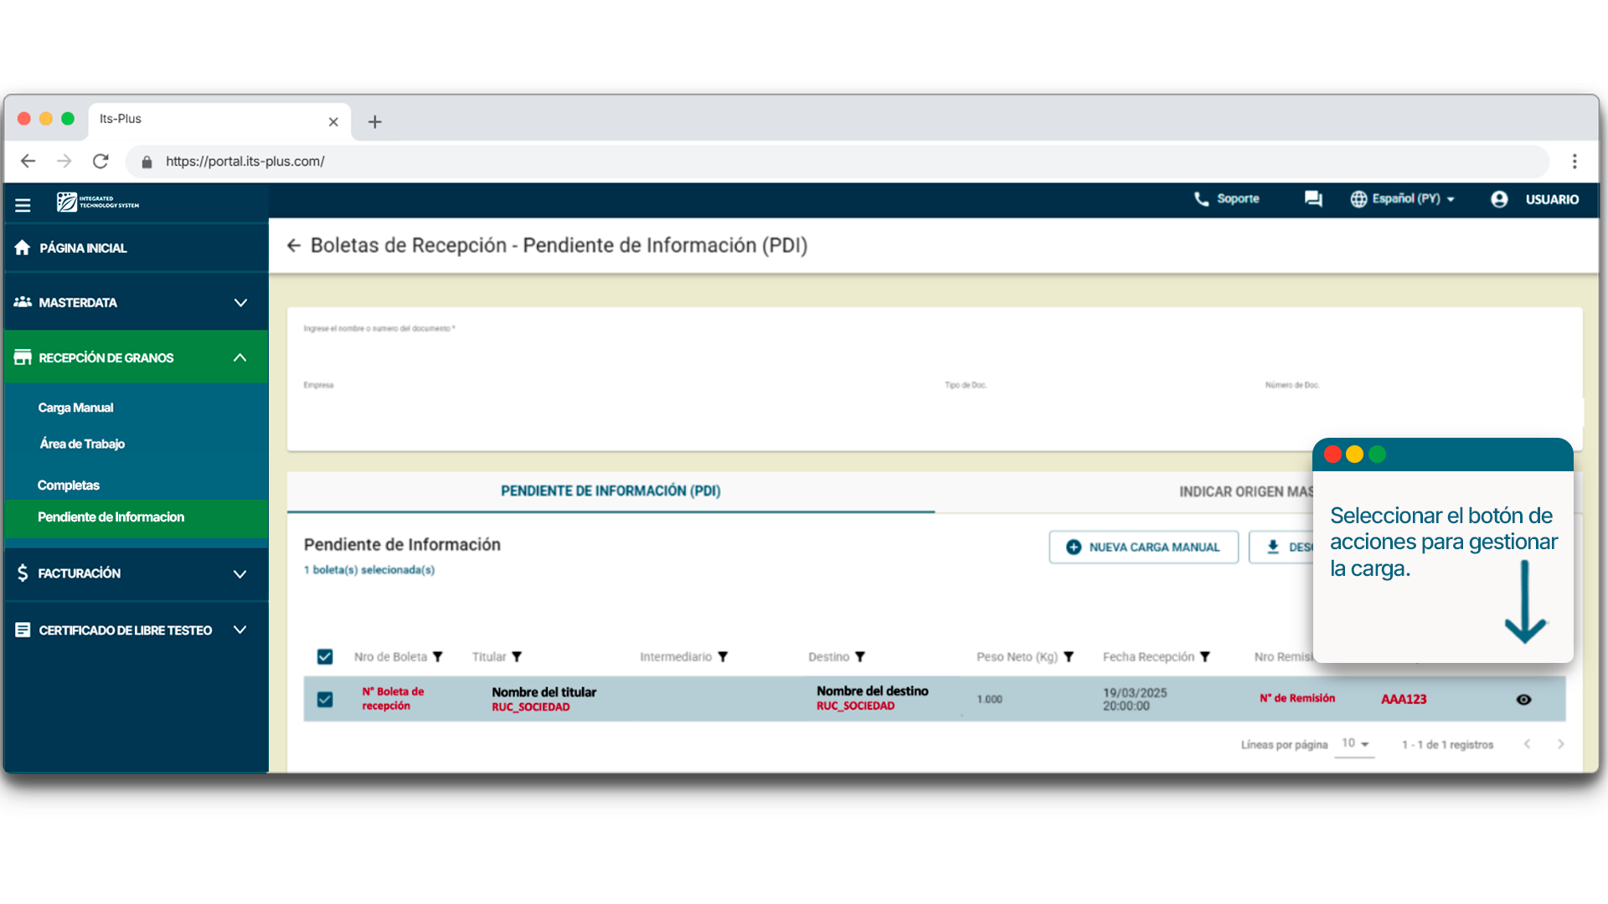
Task: Expand the MASTERDATA sidebar section
Action: click(x=240, y=302)
